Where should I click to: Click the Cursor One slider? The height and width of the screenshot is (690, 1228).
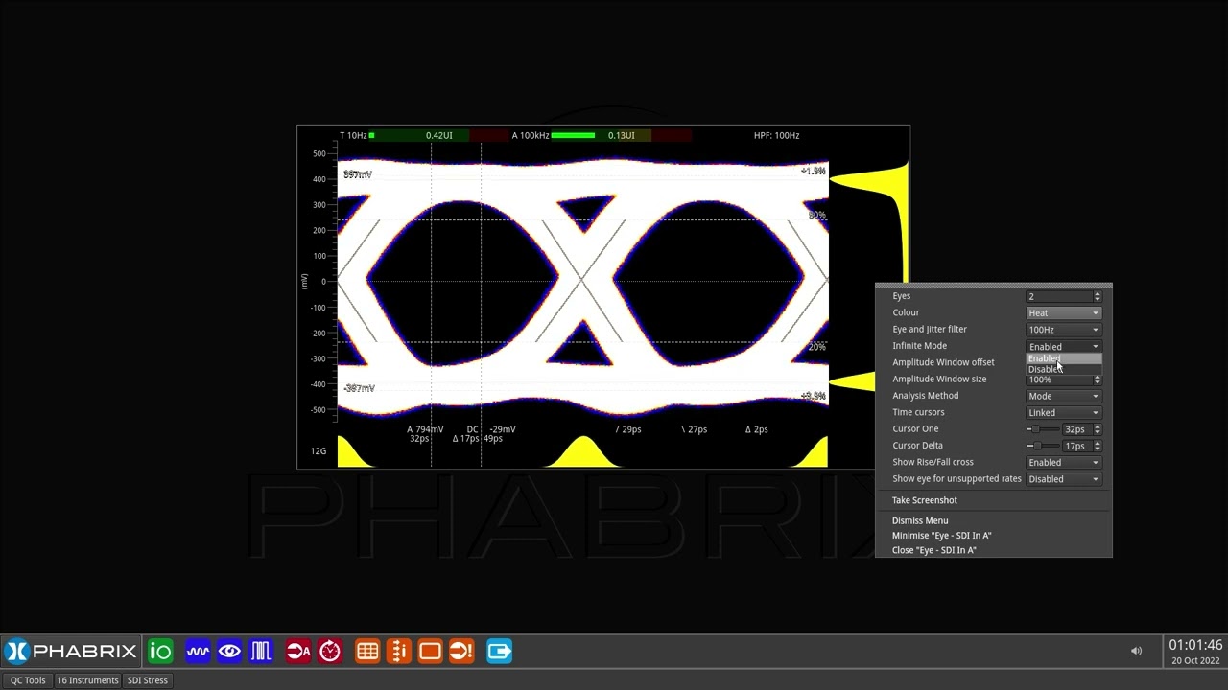[x=1043, y=429]
